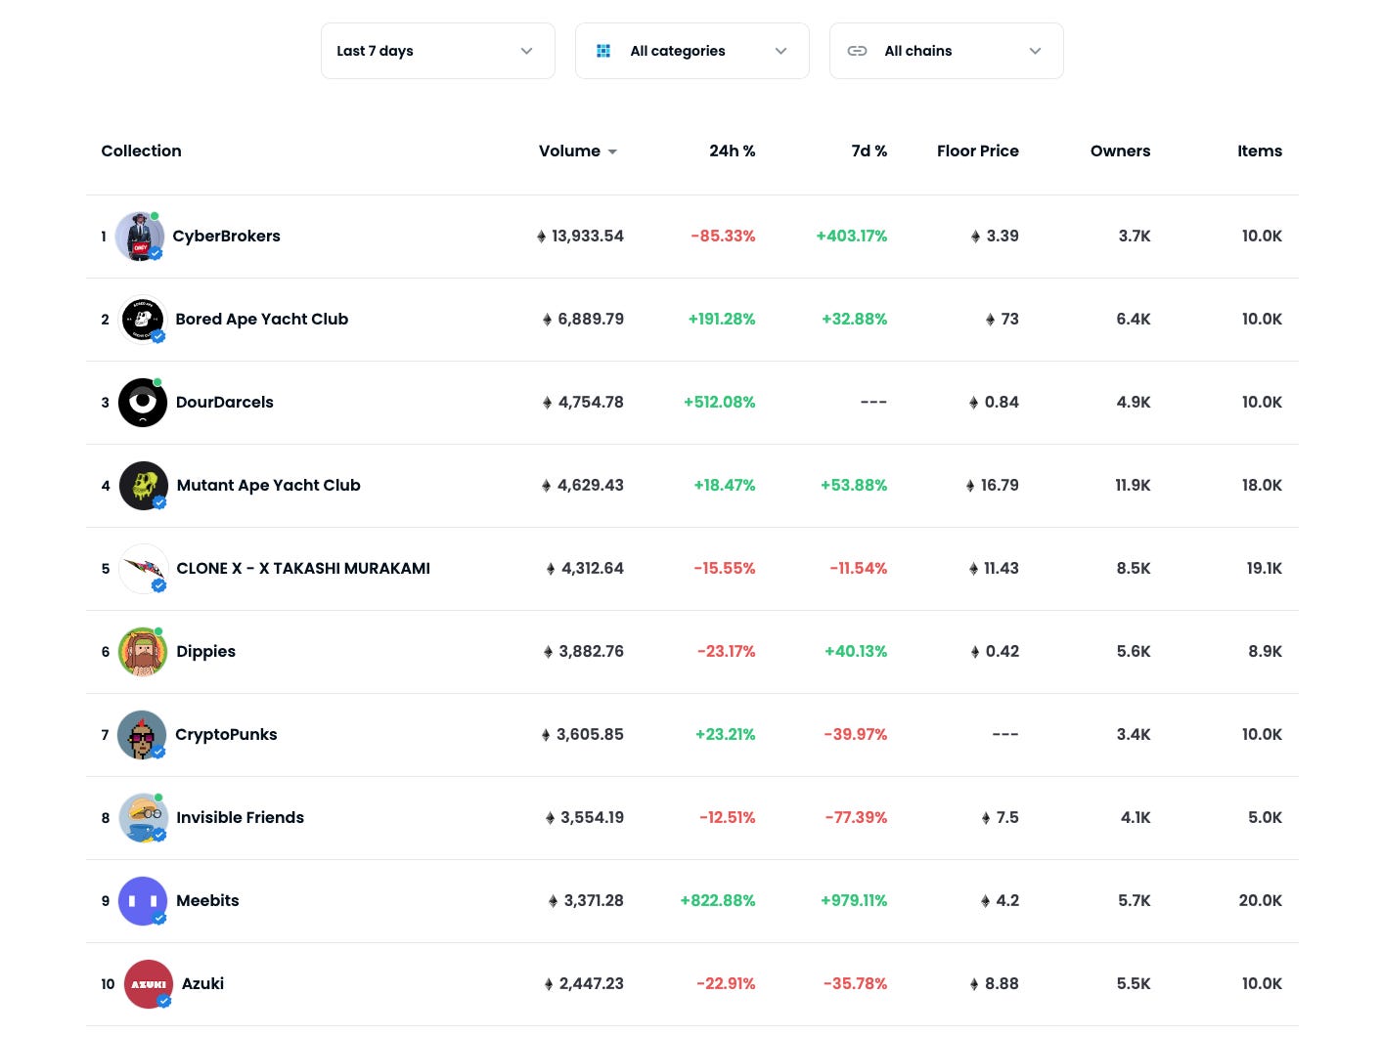Click Ethereum icon beside Invisible Friends floor 7.5
Viewport: 1382px width, 1037px height.
coord(986,818)
